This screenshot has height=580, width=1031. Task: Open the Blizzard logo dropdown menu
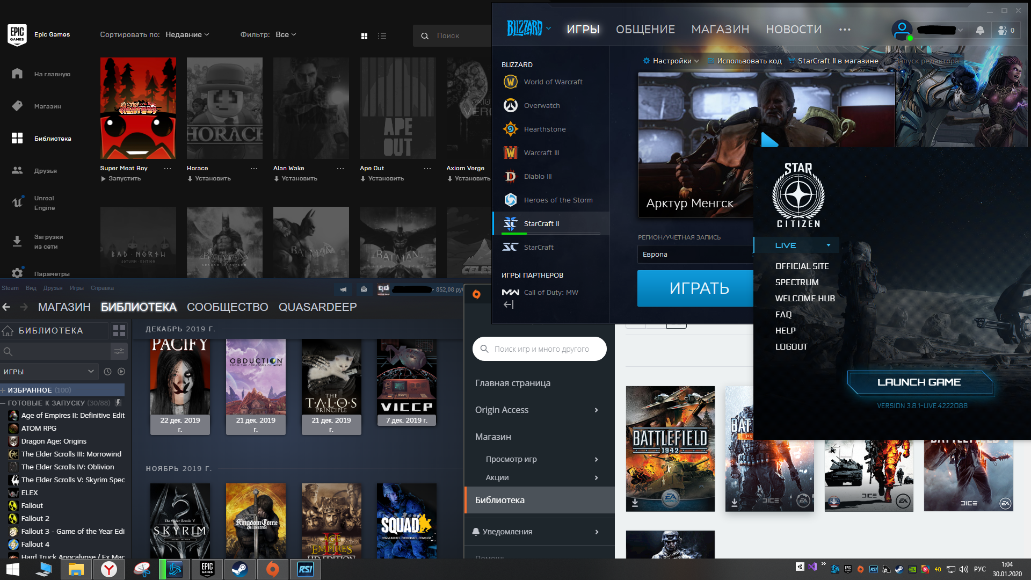(x=529, y=28)
